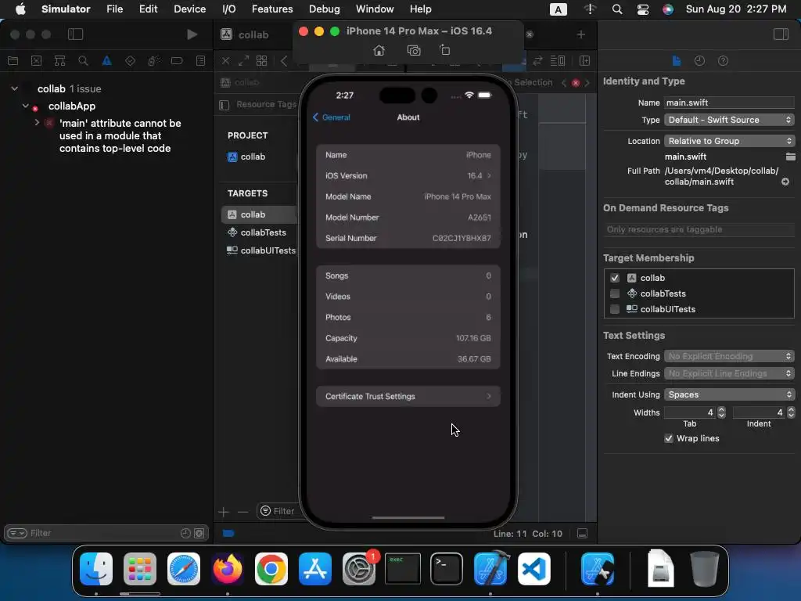Collapse the collabApp issue entry
The image size is (801, 601).
25,106
